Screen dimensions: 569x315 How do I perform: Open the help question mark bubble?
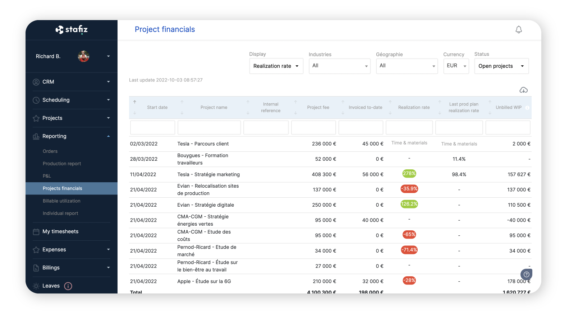[527, 274]
